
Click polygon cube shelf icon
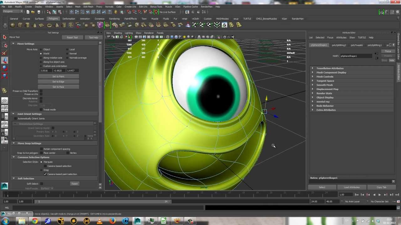pos(20,25)
